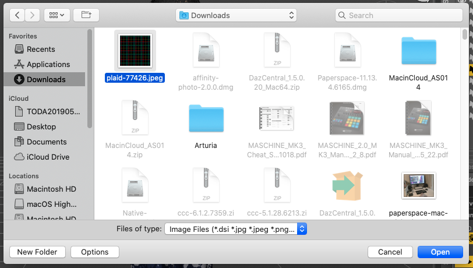Select plaid-77426.jpeg thumbnail

click(x=135, y=51)
